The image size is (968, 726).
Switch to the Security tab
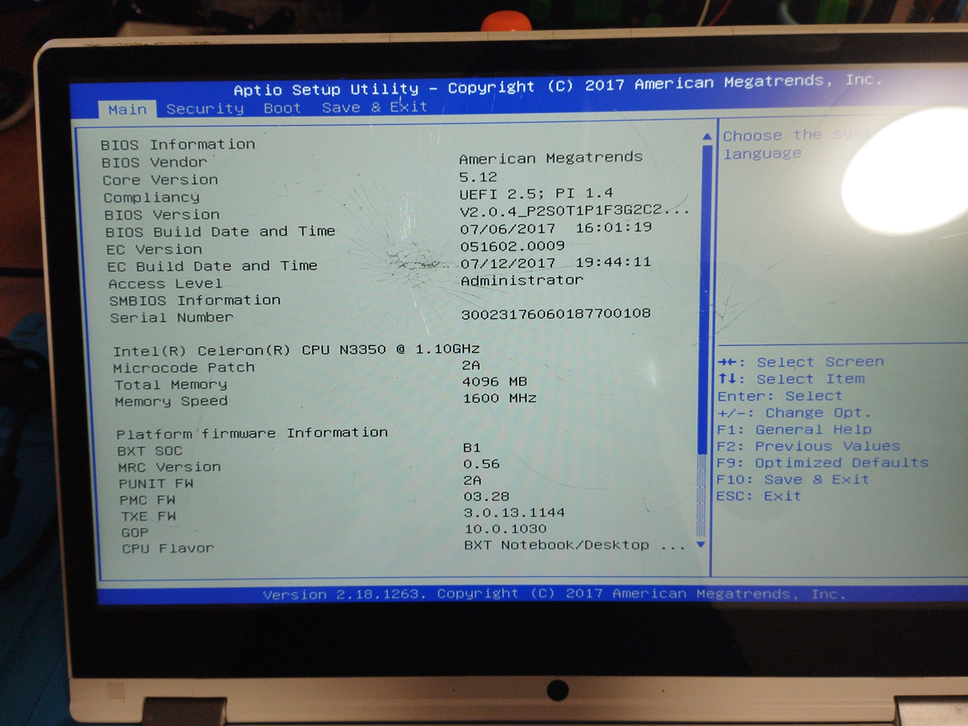205,109
